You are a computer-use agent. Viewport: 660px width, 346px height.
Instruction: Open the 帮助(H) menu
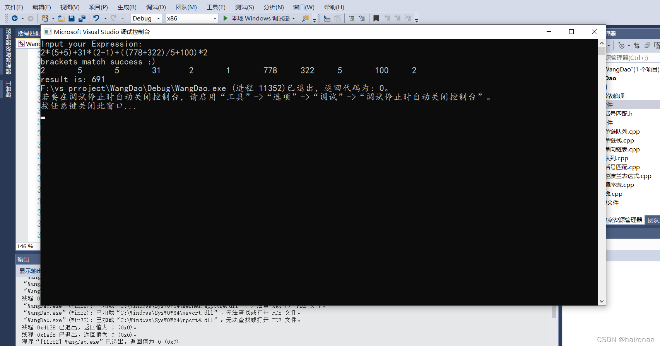point(334,7)
